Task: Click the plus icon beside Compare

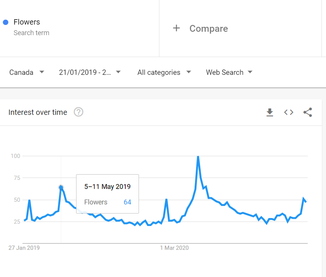Action: pos(176,28)
